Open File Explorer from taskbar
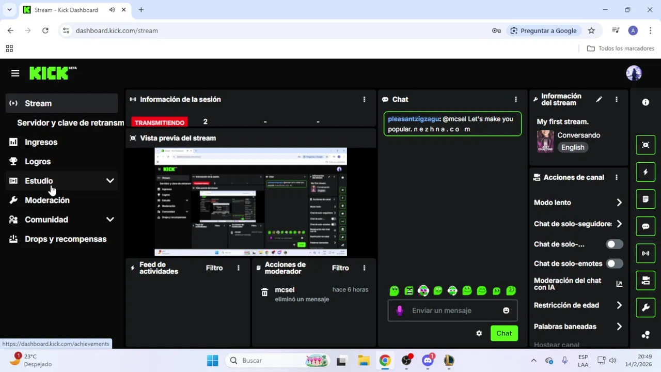Screen dimensions: 661x372 tap(364, 360)
